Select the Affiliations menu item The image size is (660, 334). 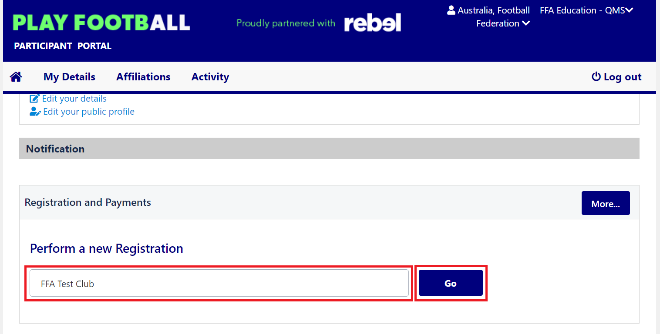click(x=143, y=76)
